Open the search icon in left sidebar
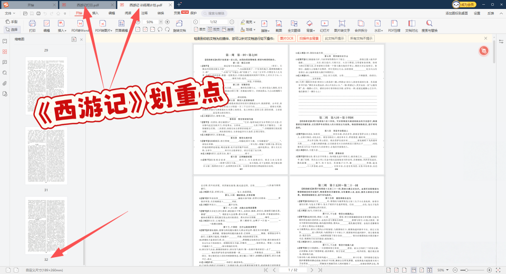 pyautogui.click(x=5, y=73)
